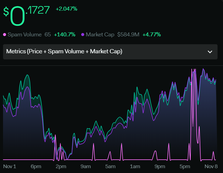Select the 9pm axis label
Viewport: 223px width, 173px height.
click(160, 167)
